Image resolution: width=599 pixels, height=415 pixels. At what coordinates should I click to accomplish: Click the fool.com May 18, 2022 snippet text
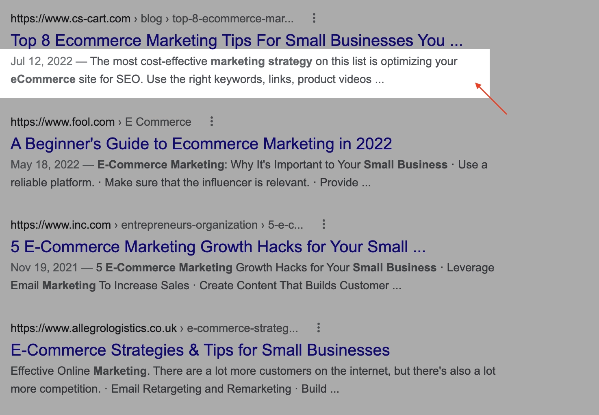coord(249,173)
